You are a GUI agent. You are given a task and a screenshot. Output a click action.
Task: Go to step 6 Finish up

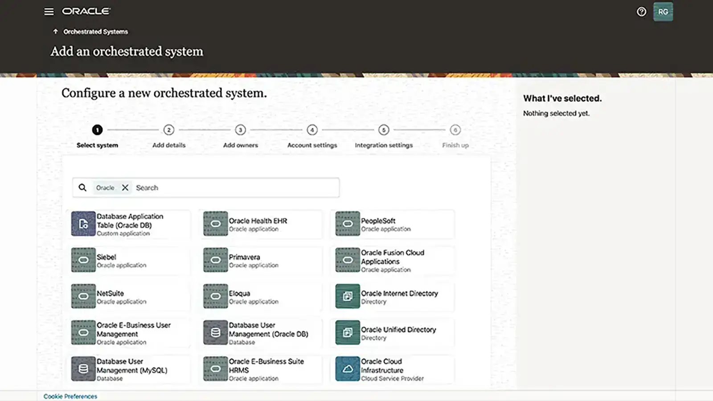pyautogui.click(x=455, y=130)
